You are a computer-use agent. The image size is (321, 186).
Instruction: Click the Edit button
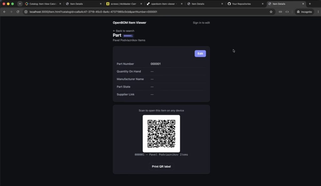(200, 54)
